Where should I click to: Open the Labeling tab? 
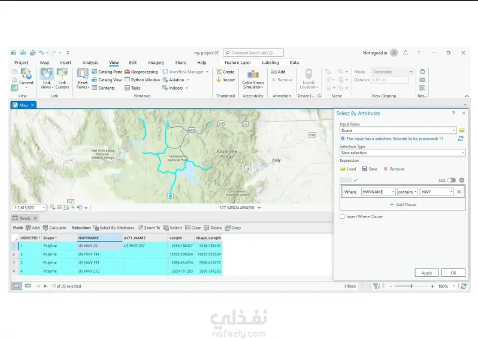[270, 62]
